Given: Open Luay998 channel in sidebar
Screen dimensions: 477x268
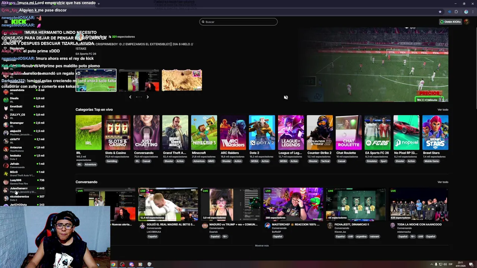Looking at the screenshot, I should [24, 182].
